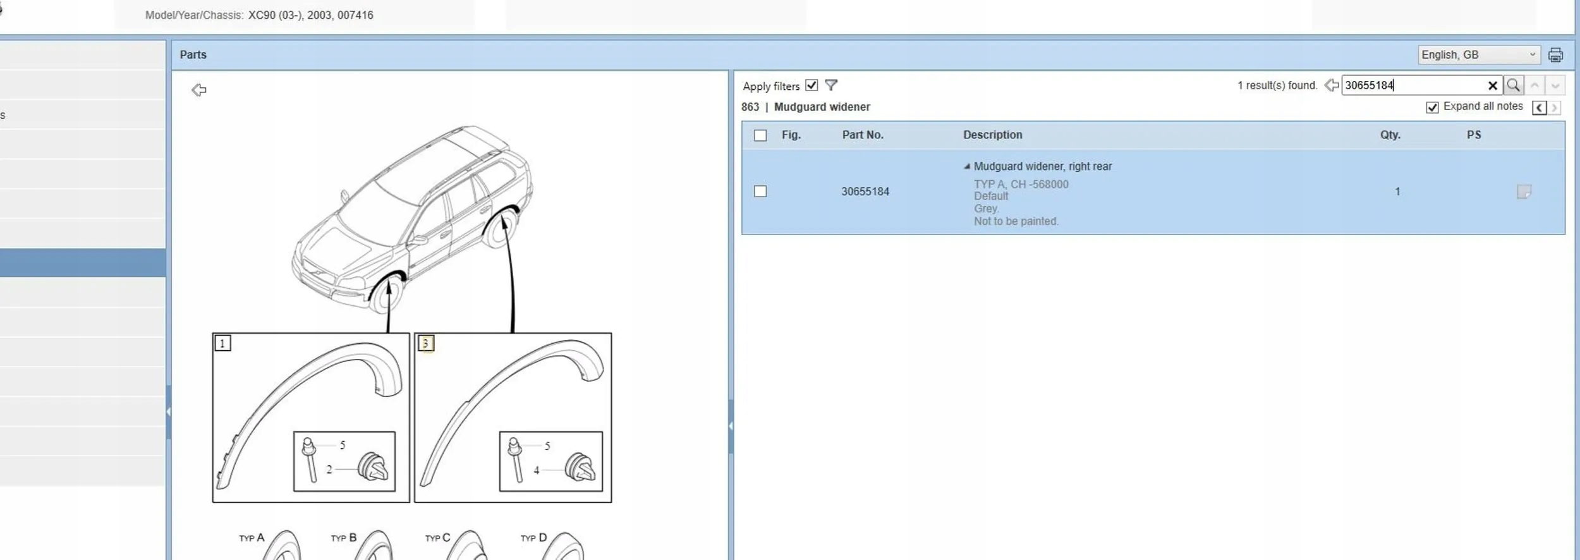Click the 'TYP A, CH -568000' note
Image resolution: width=1580 pixels, height=560 pixels.
click(1021, 185)
